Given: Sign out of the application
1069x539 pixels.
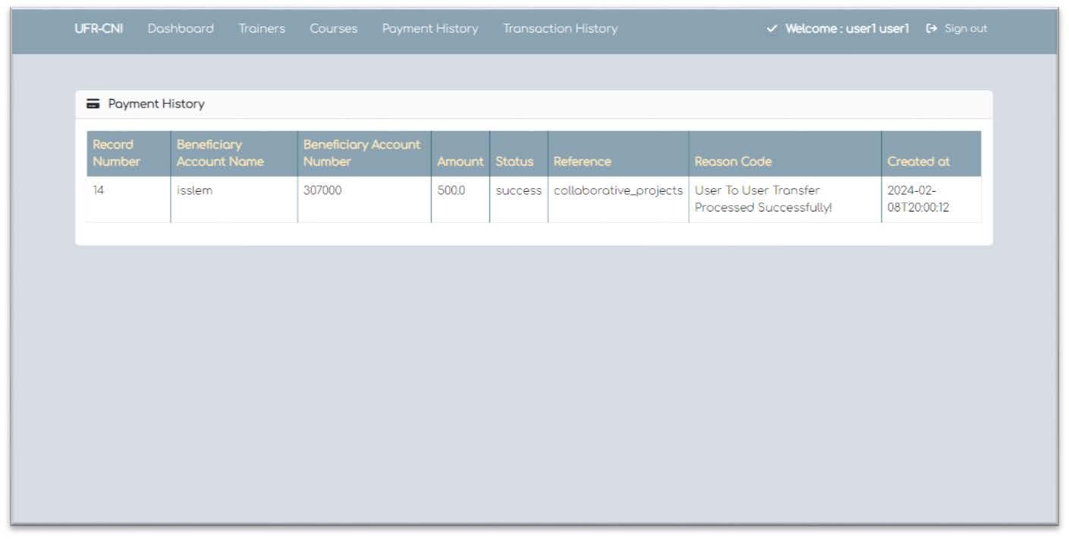Looking at the screenshot, I should [x=965, y=28].
